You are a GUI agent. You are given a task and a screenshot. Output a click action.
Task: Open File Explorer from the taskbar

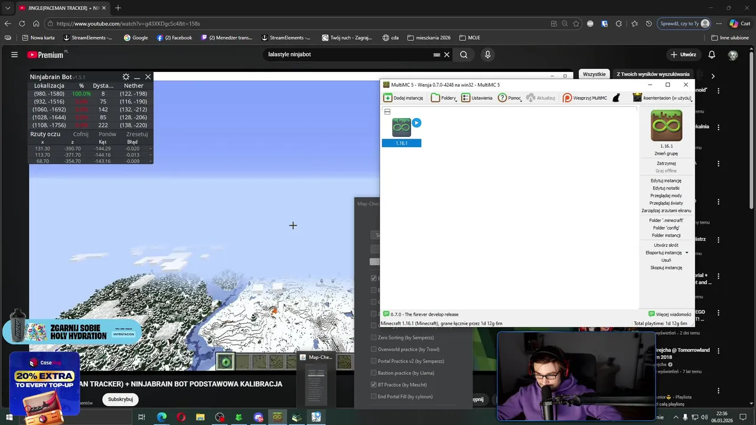coord(200,417)
